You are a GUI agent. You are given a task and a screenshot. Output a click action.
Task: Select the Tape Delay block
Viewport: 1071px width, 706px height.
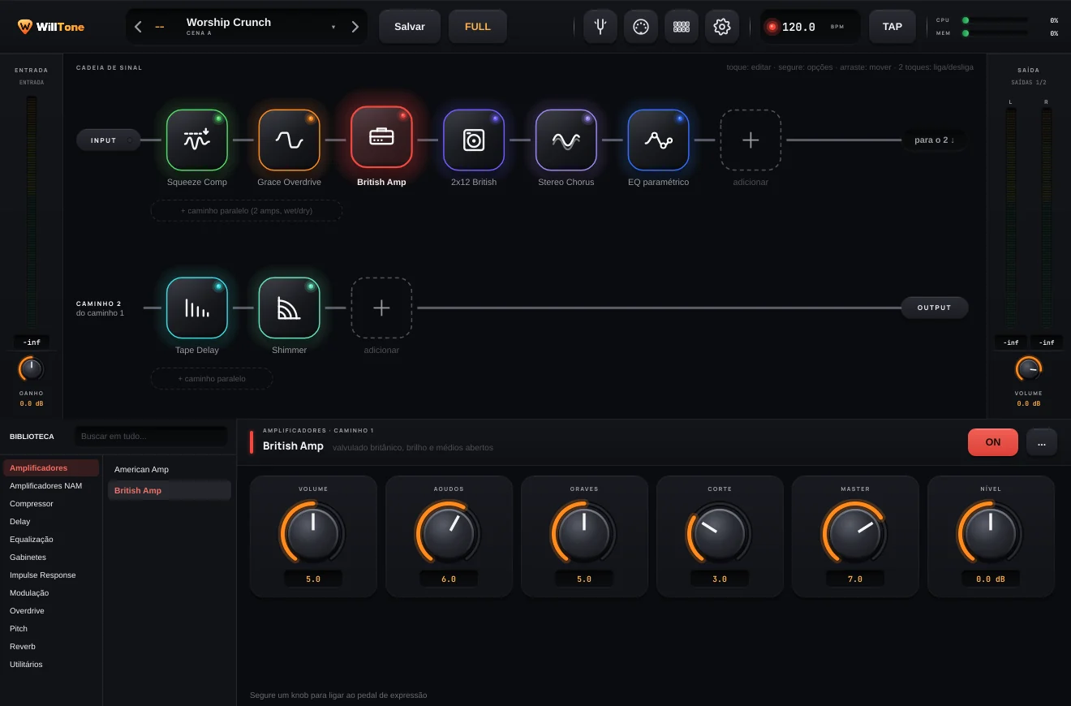197,308
